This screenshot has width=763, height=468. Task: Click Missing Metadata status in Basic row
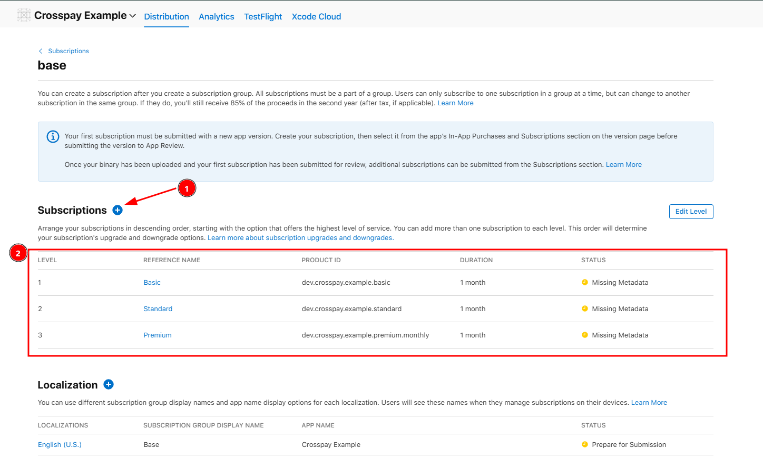coord(620,283)
